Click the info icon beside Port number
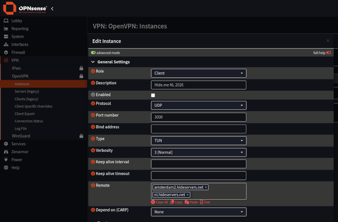The image size is (338, 222). tap(93, 115)
